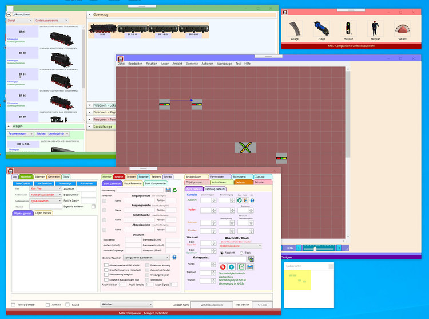Click the Zuege blue locomotive icon
The image size is (429, 319).
[320, 27]
